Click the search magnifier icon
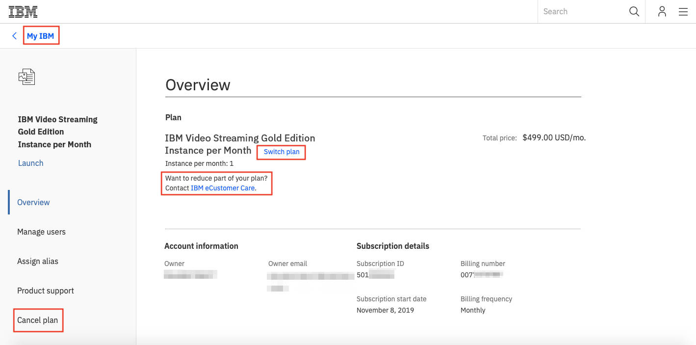 click(634, 12)
